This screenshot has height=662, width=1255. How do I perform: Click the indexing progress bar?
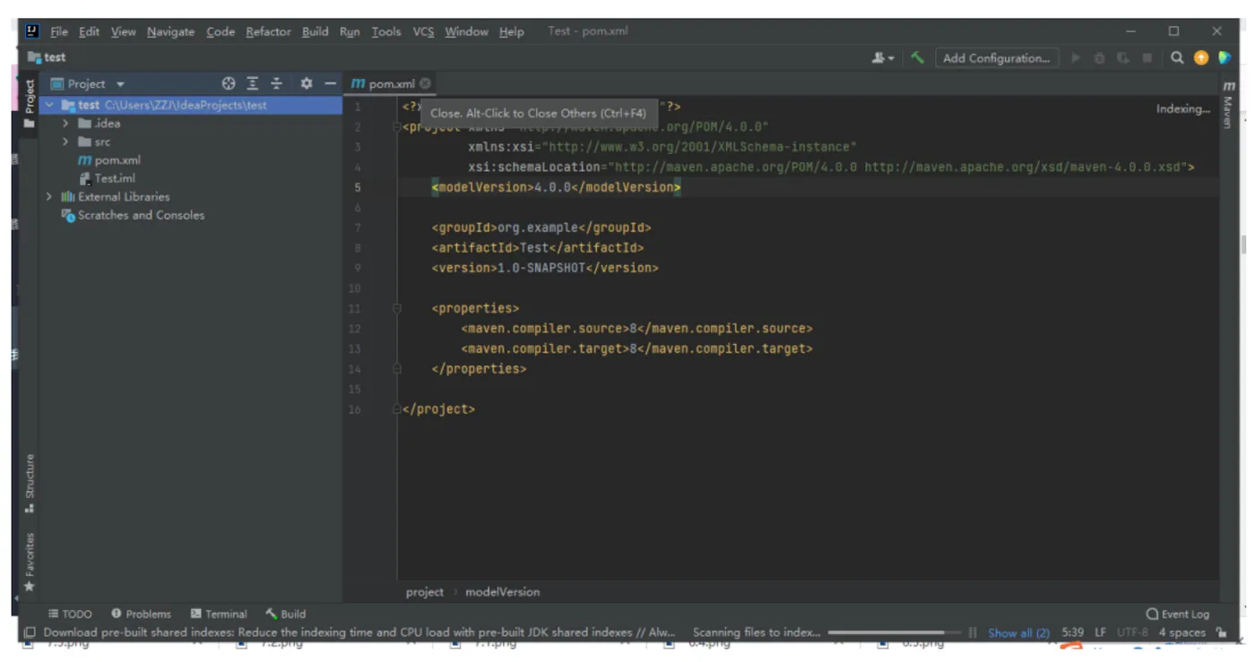(x=893, y=632)
